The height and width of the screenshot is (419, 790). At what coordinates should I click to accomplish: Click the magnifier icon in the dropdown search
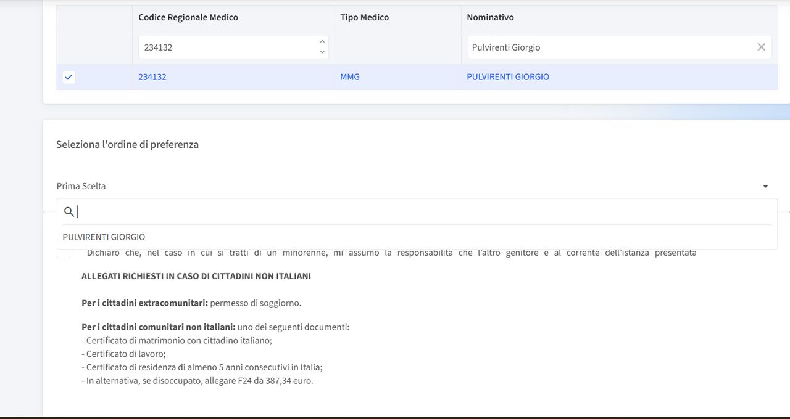click(x=69, y=212)
